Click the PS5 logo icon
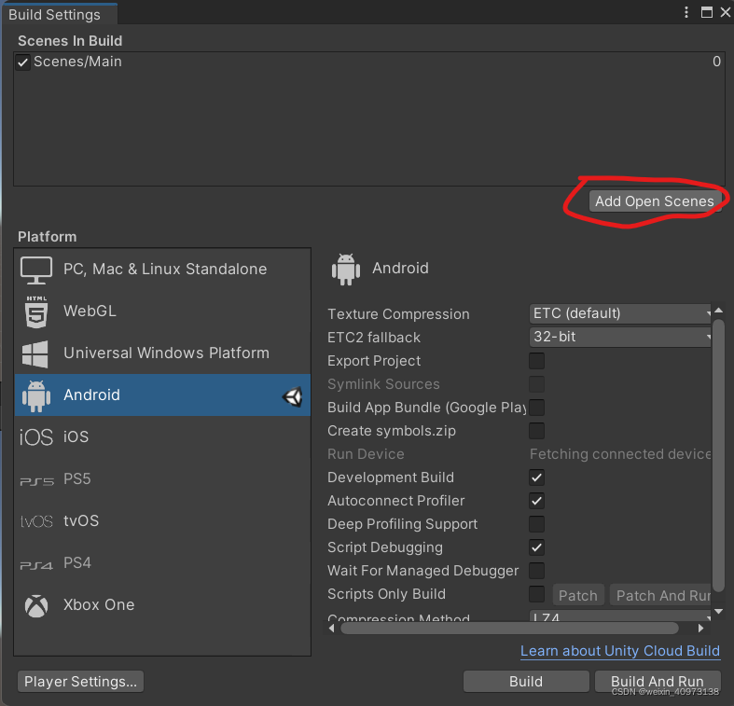The width and height of the screenshot is (734, 706). (37, 481)
